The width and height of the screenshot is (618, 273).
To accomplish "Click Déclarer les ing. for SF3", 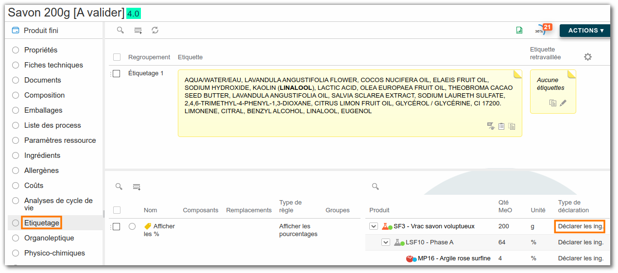I will point(581,226).
